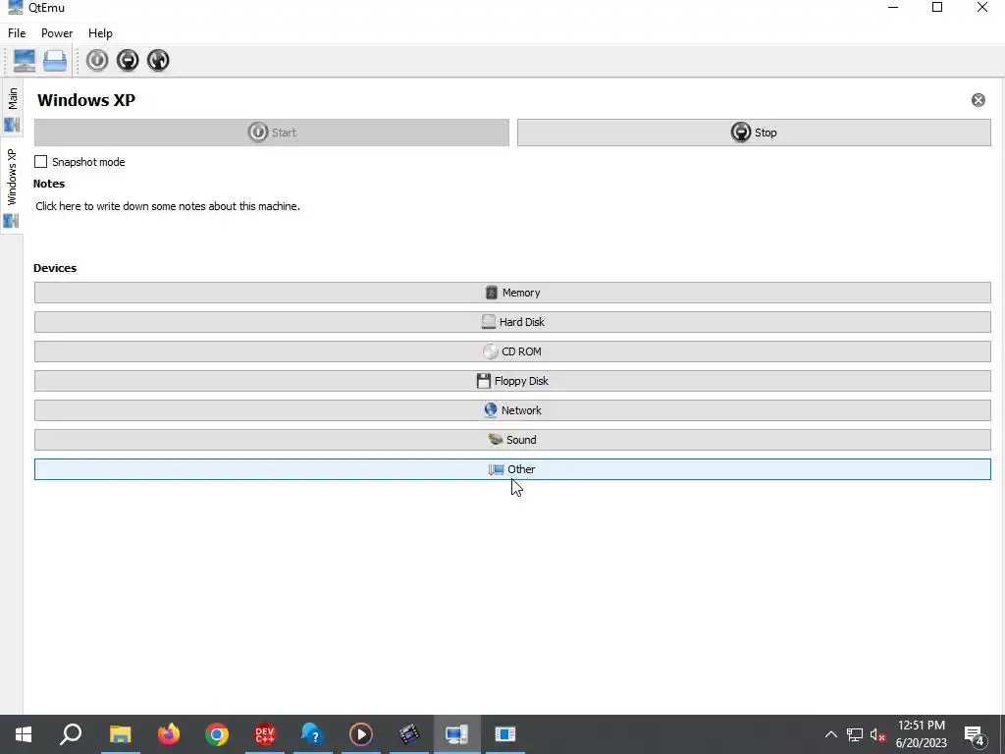Click the blue window app taskbar icon
The height and width of the screenshot is (754, 1005).
[505, 734]
